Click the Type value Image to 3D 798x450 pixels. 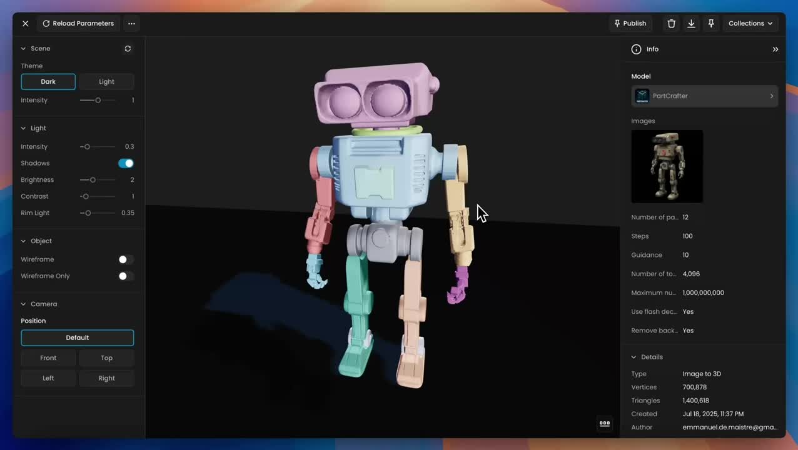point(702,374)
